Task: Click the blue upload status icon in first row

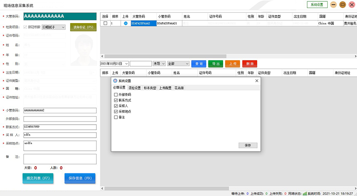Action: (x=126, y=23)
